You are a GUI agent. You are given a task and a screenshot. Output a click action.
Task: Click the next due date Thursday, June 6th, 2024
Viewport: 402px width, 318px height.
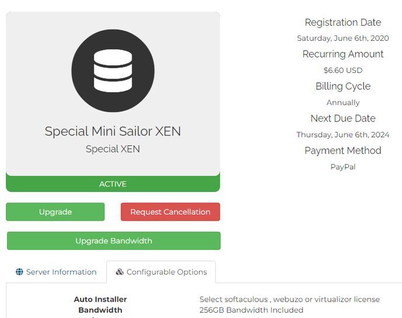tap(342, 134)
